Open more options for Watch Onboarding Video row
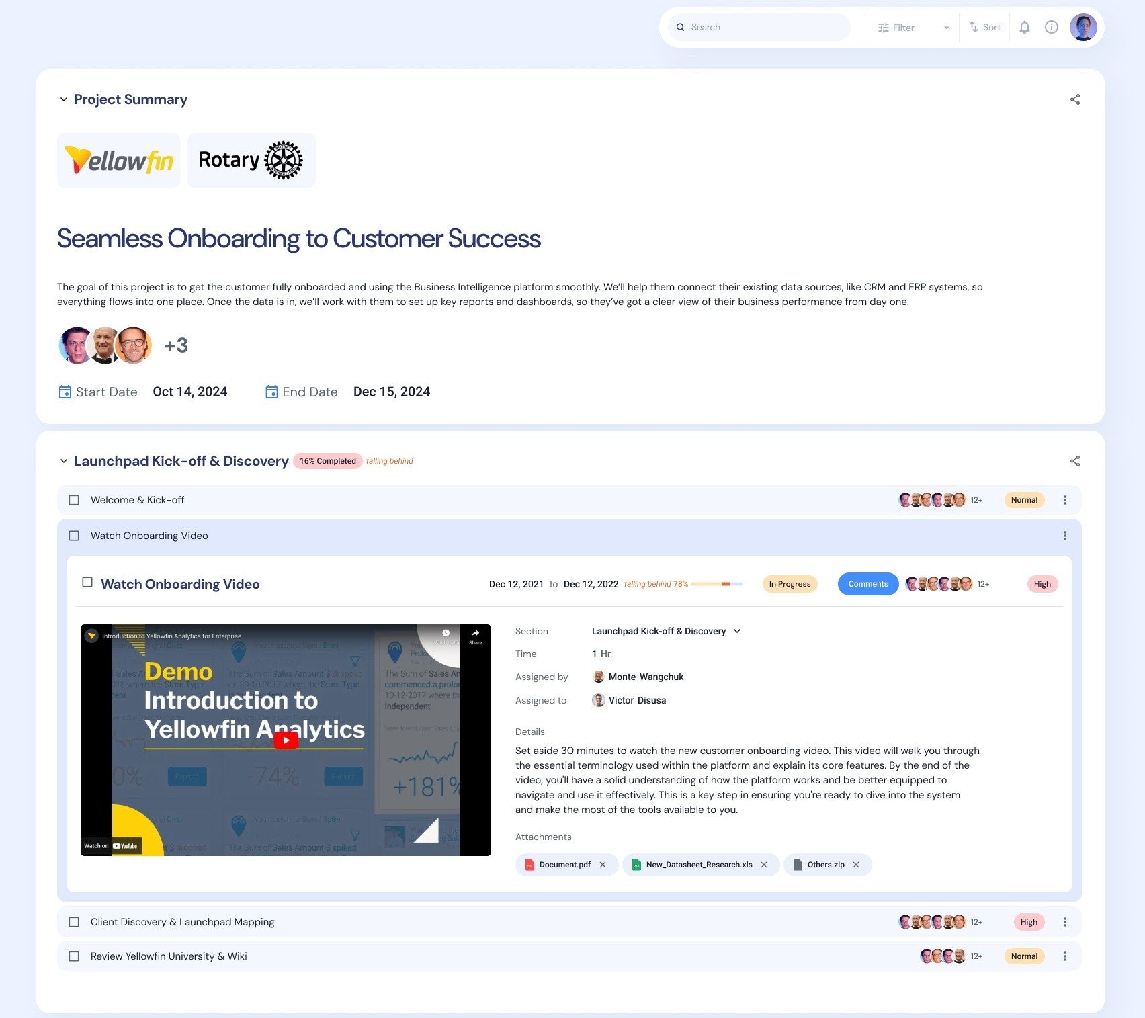Image resolution: width=1145 pixels, height=1018 pixels. [1065, 536]
